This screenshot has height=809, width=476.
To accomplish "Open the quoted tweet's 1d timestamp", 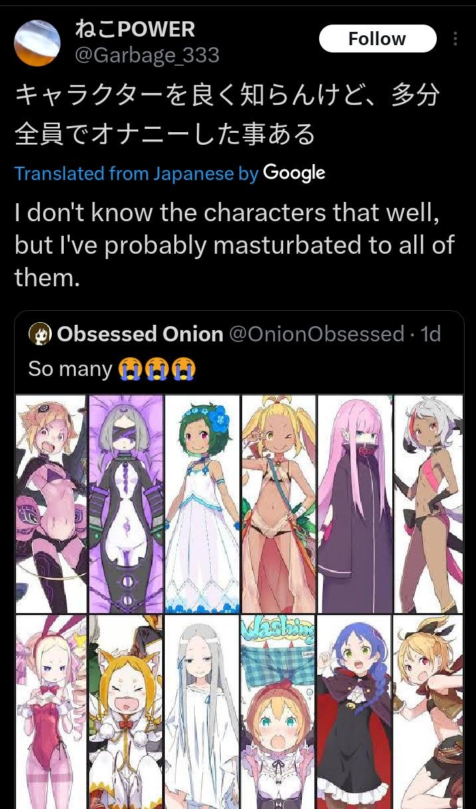I will 431,333.
